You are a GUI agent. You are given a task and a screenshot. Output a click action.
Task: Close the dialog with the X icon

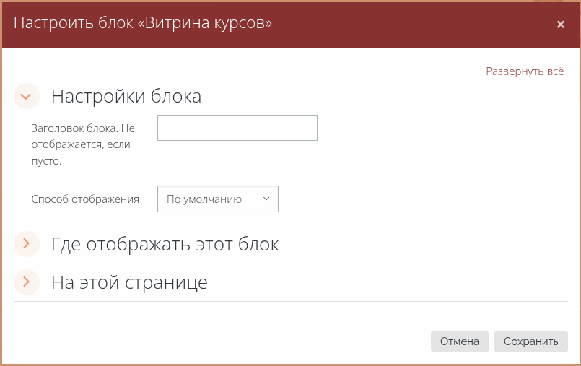[560, 25]
